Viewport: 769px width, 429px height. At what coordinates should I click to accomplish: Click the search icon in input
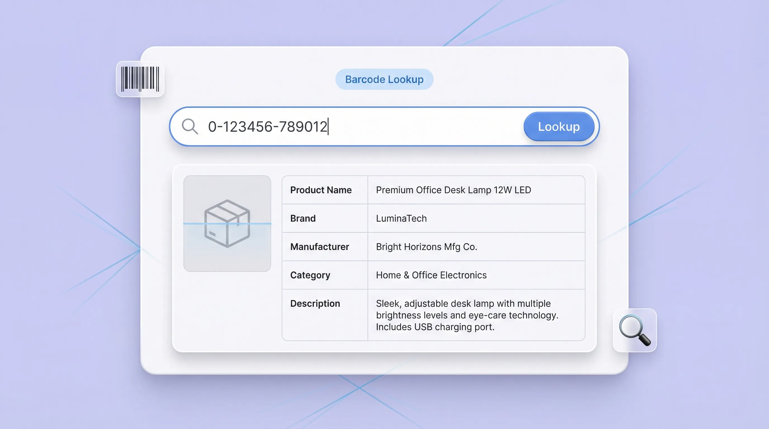pos(190,127)
